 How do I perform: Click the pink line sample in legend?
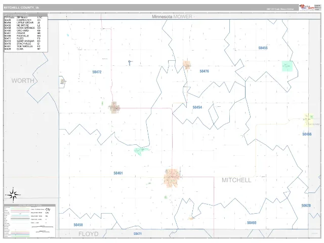click(x=20, y=210)
